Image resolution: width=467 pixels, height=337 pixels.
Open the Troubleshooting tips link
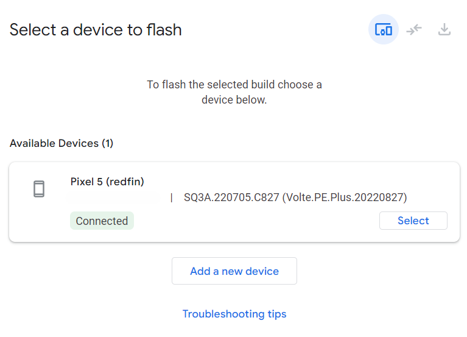(x=234, y=314)
